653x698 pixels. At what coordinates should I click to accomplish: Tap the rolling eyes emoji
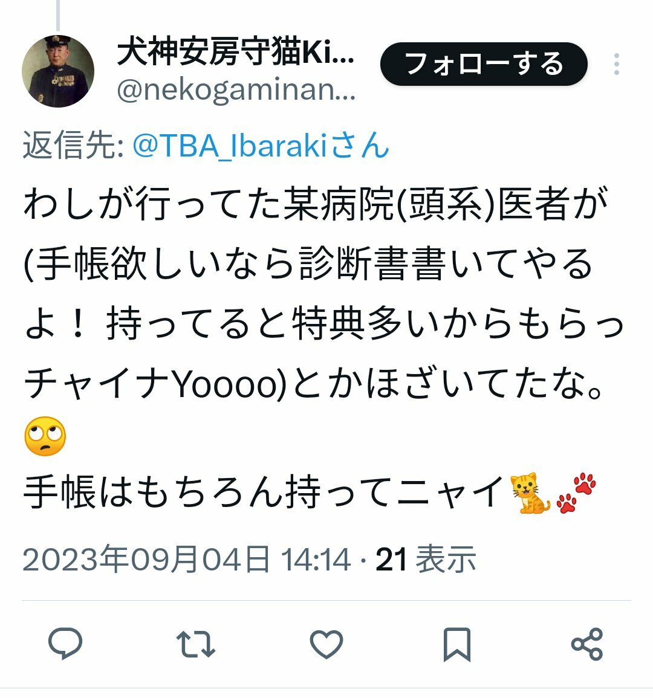pos(45,436)
